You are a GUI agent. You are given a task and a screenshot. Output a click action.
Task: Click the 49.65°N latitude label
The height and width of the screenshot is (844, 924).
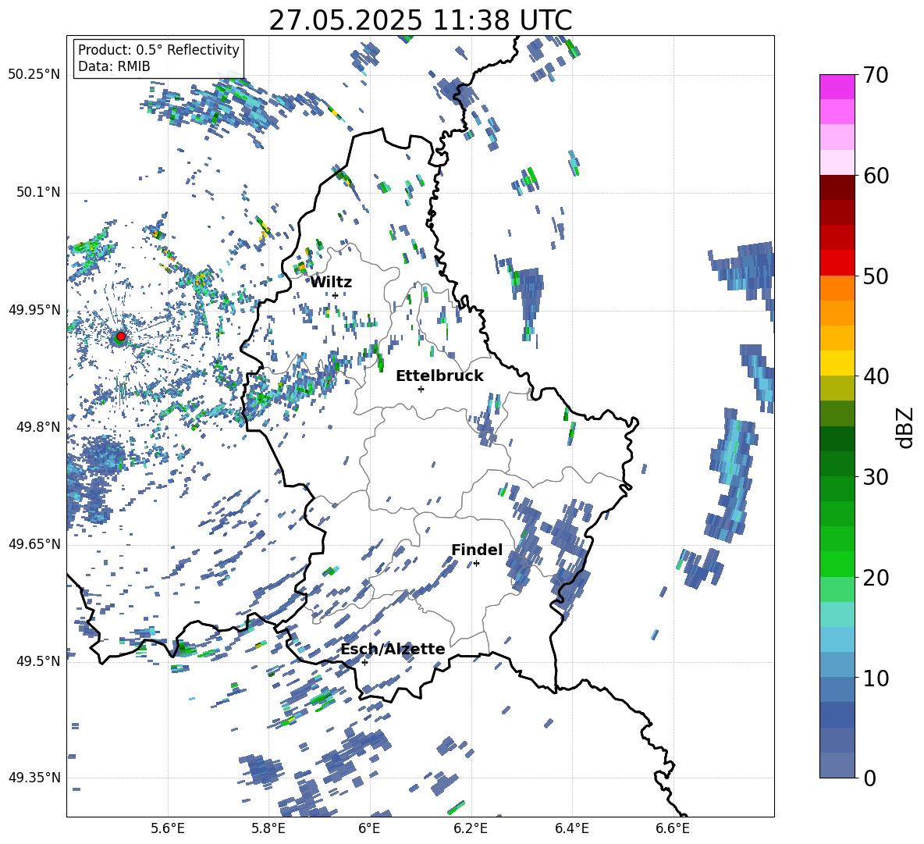coord(34,543)
